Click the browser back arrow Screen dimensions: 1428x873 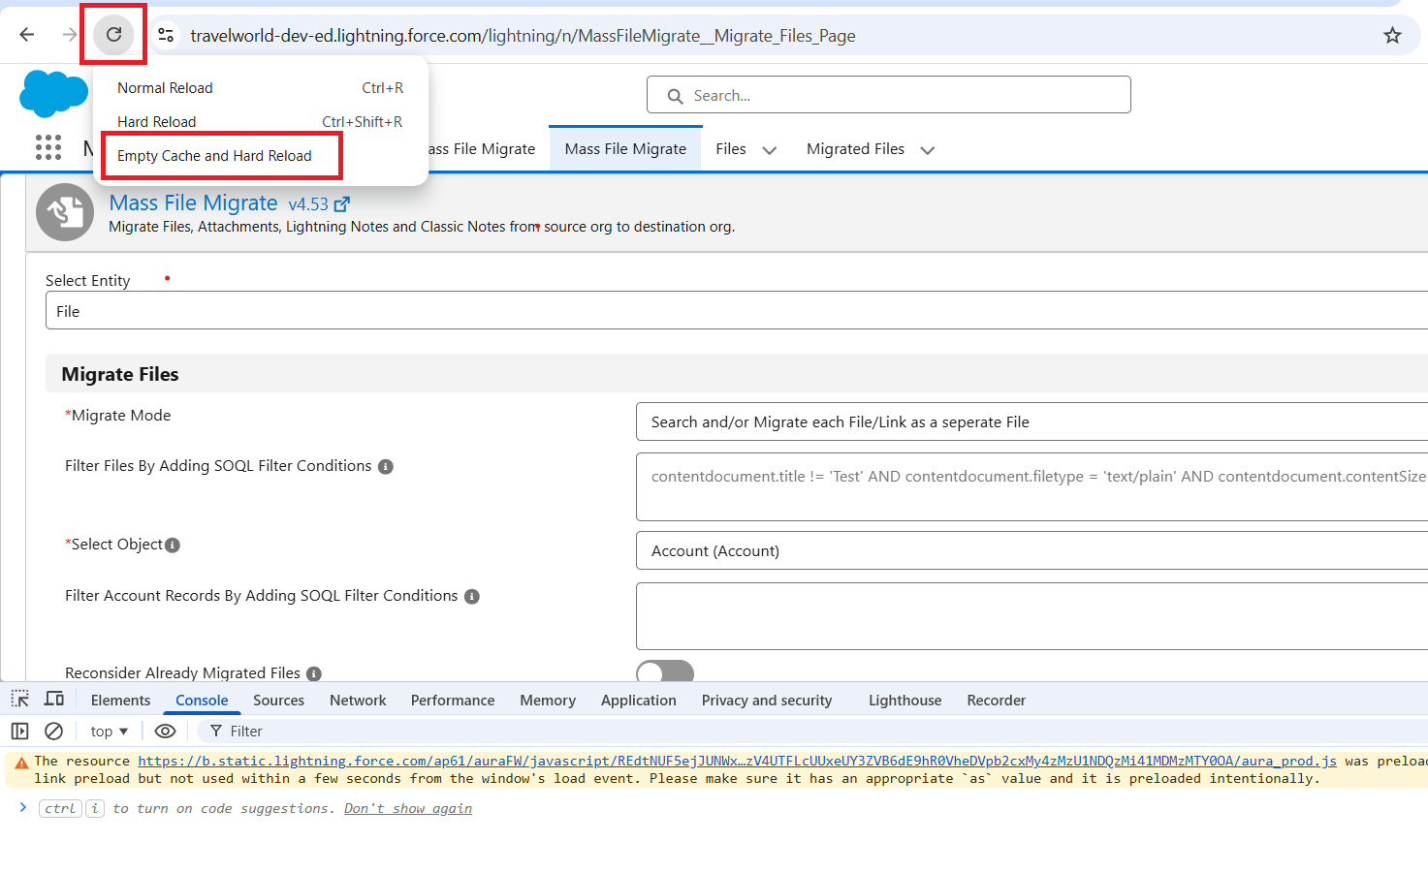pyautogui.click(x=27, y=35)
